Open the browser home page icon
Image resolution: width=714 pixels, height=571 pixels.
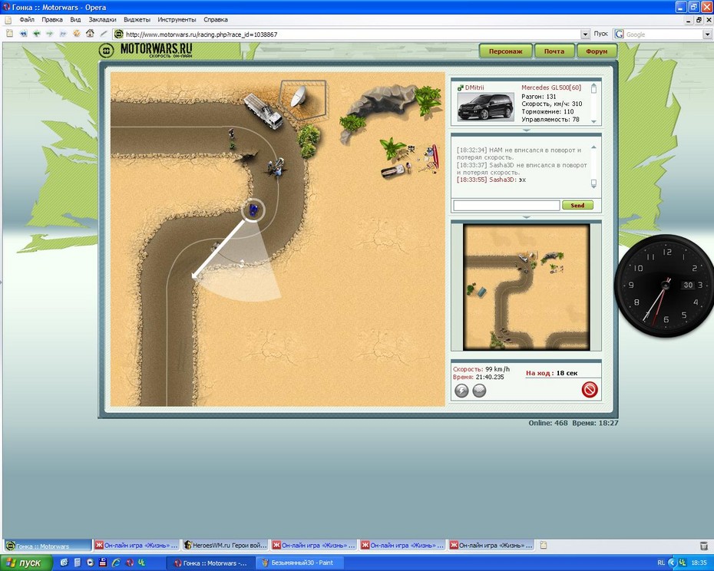click(x=90, y=33)
